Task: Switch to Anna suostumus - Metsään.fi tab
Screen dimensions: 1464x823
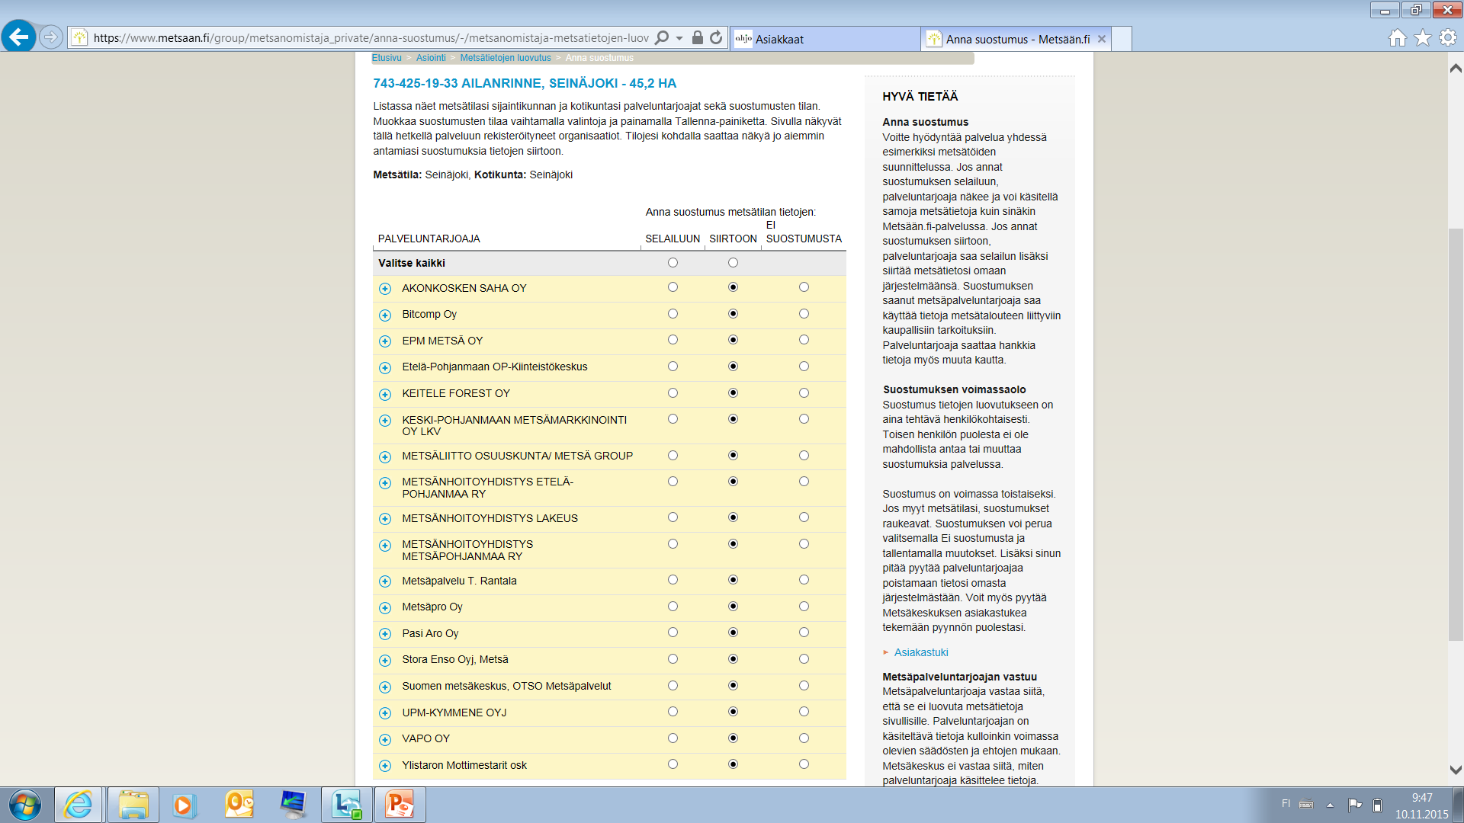Action: (x=1016, y=39)
